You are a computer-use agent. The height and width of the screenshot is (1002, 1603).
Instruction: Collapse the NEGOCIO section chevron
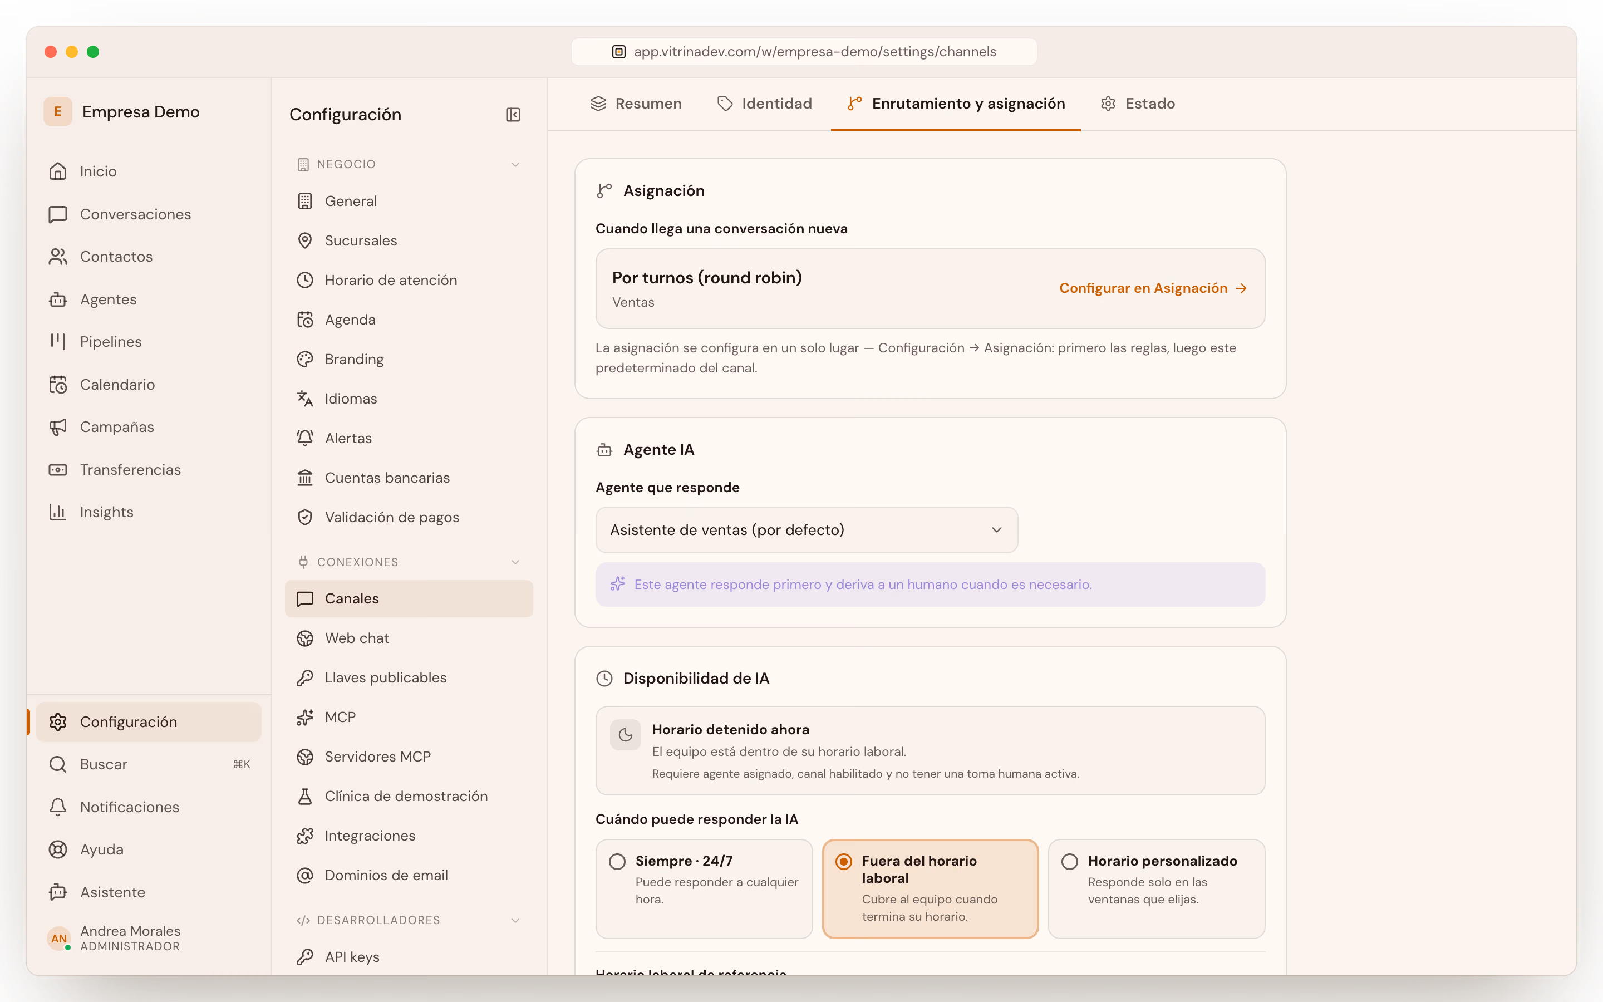coord(515,164)
